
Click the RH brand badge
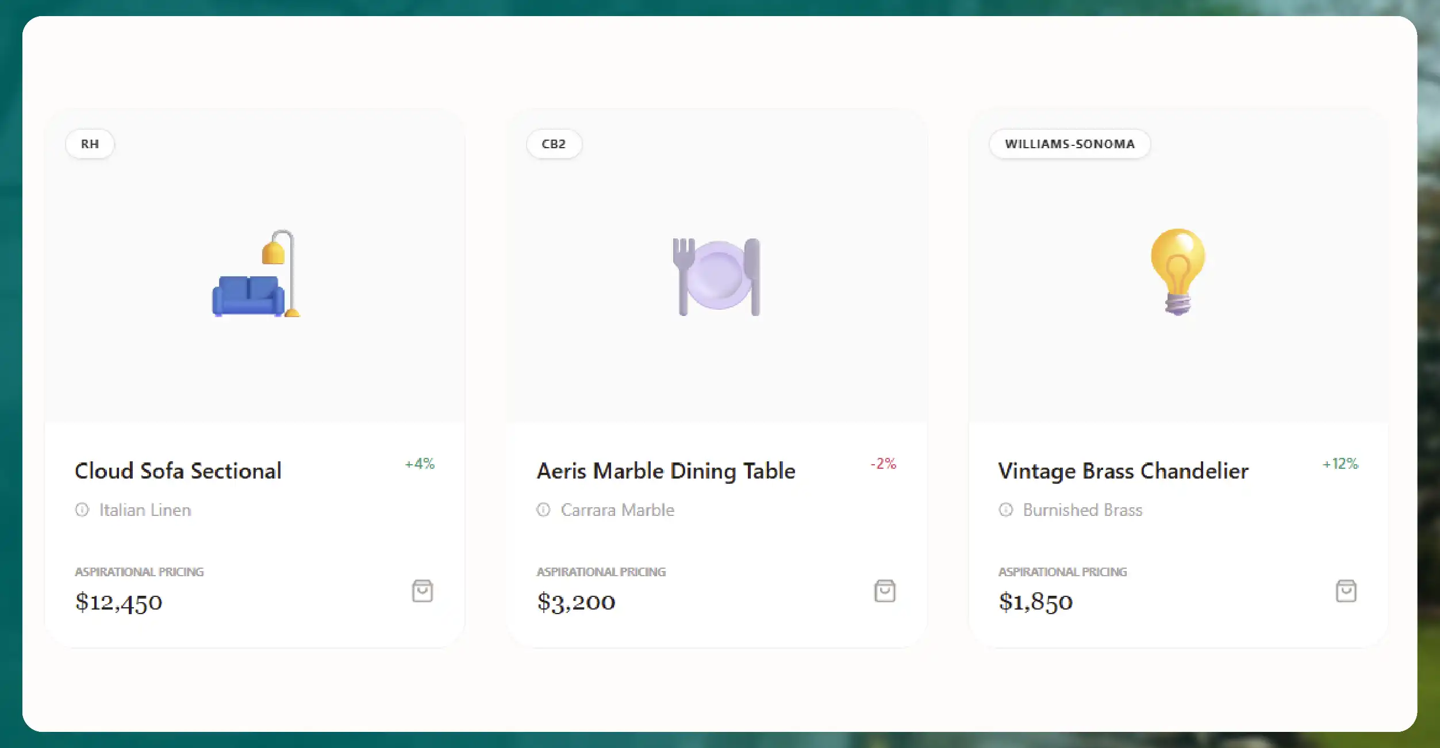pos(90,144)
